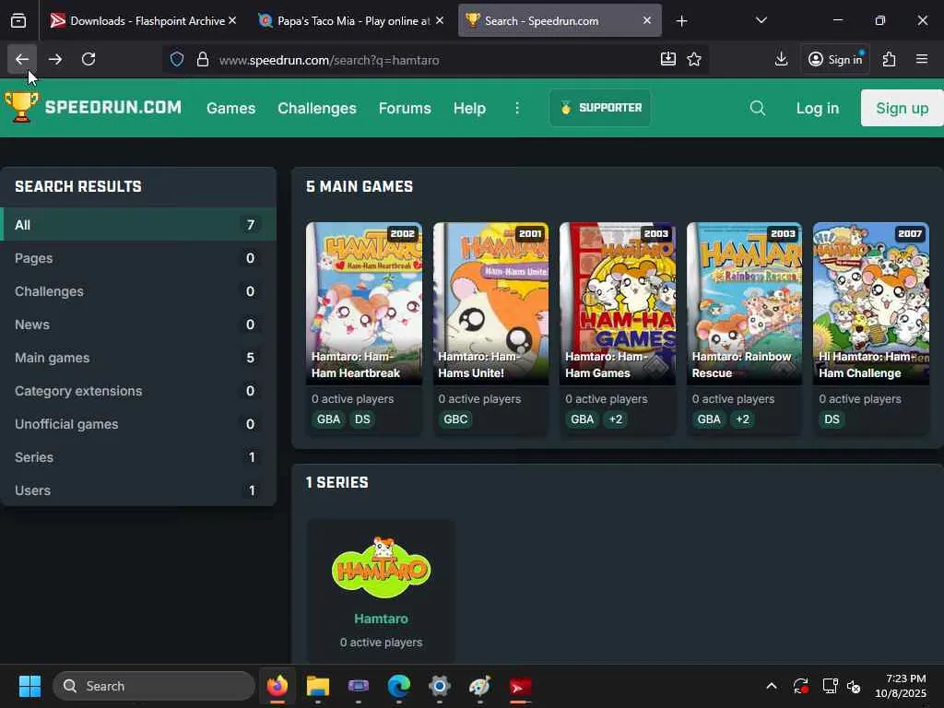944x708 pixels.
Task: Select All search results filter
Action: 138,225
